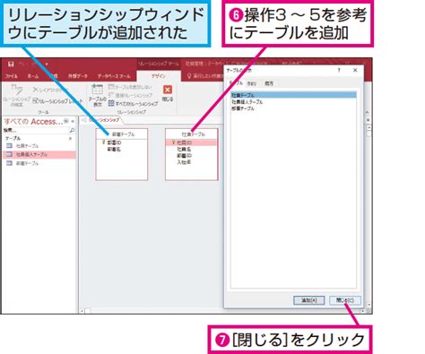Click レイアウトのクリア in the ribbon

[50, 90]
